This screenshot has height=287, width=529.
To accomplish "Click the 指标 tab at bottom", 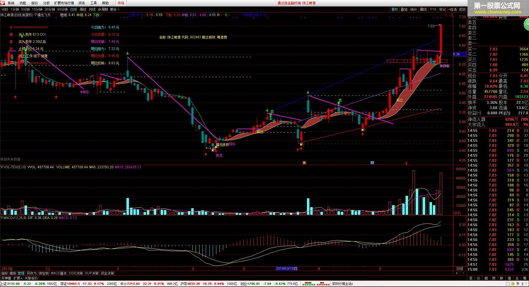I will point(5,273).
